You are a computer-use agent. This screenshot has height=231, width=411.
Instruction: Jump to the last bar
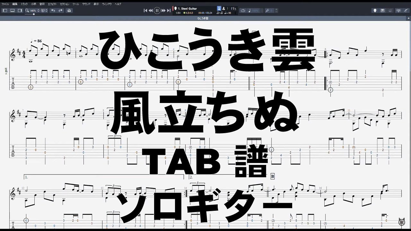pos(169,11)
